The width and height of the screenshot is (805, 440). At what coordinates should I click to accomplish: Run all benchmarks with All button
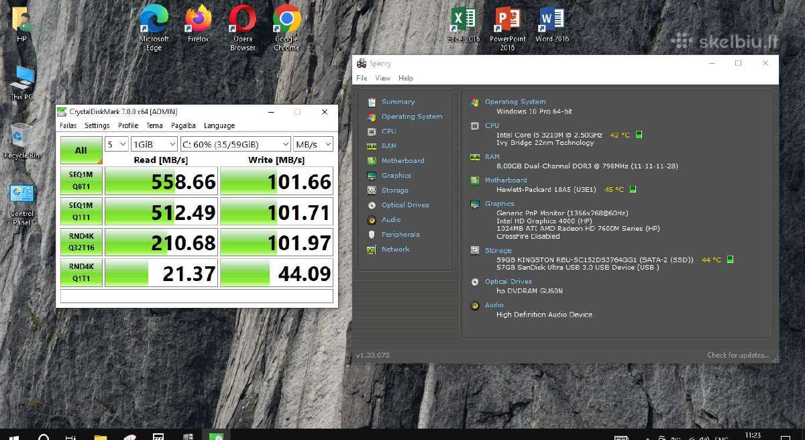coord(81,150)
